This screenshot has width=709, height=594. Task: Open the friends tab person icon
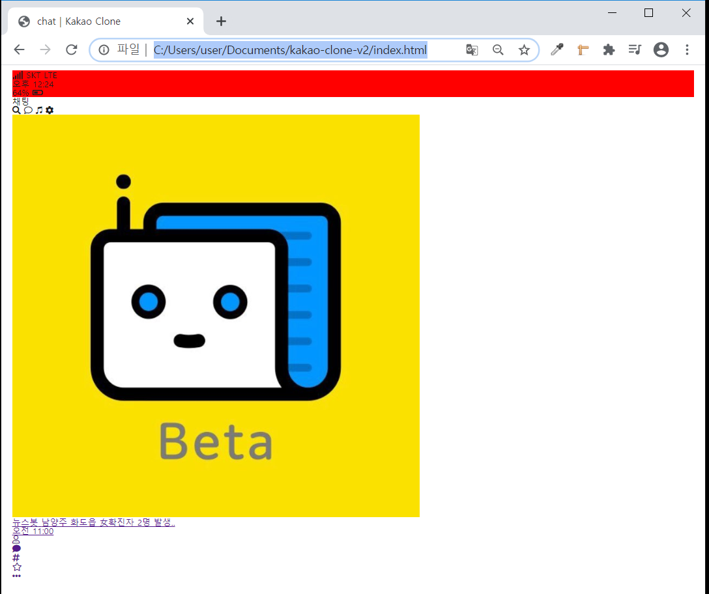tap(16, 540)
